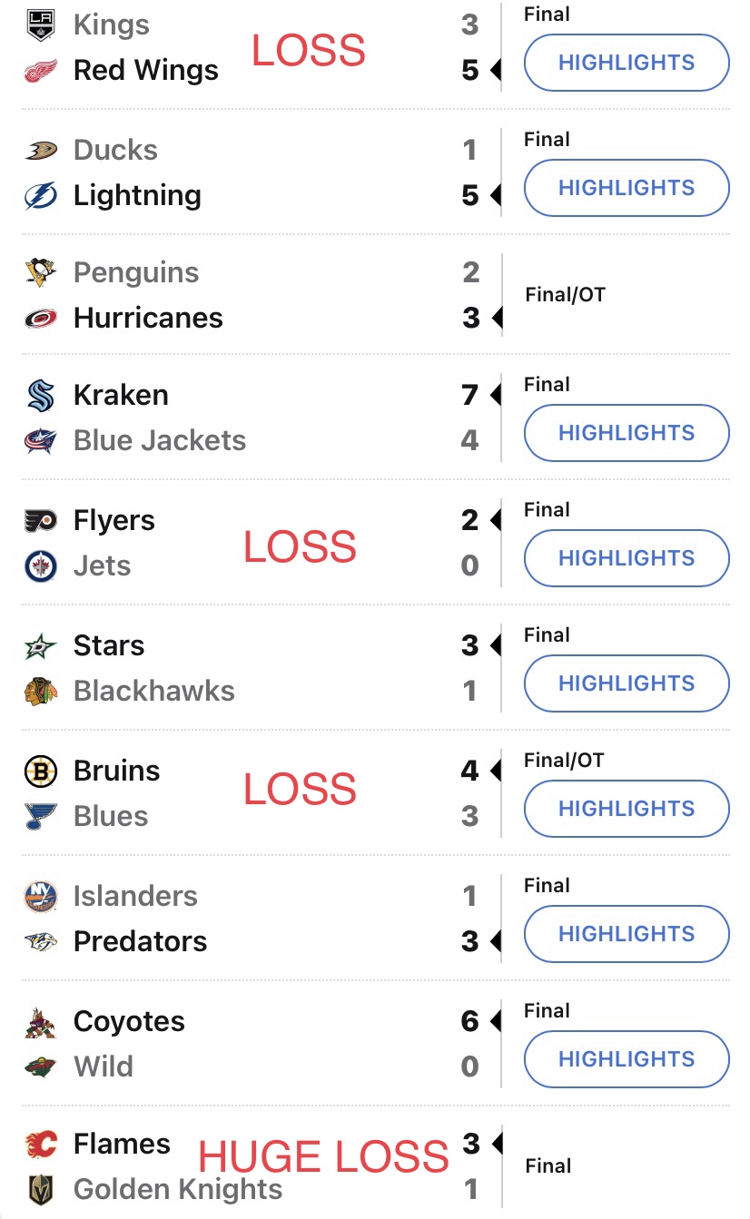Click the Tampa Bay Lightning logo
This screenshot has width=750, height=1219.
tap(41, 195)
